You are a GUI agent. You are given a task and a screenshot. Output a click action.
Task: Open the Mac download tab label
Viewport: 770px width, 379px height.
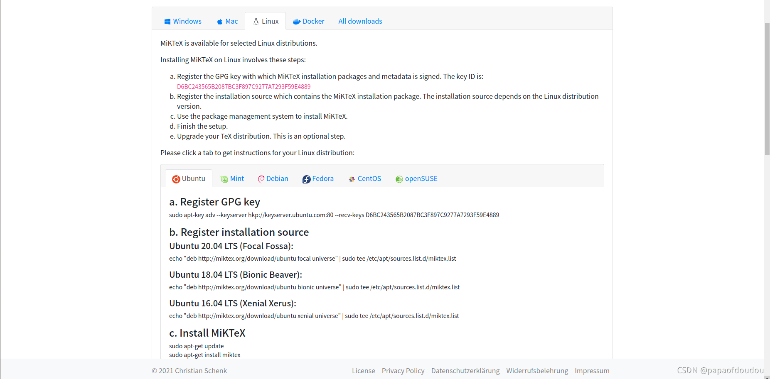[x=232, y=21]
